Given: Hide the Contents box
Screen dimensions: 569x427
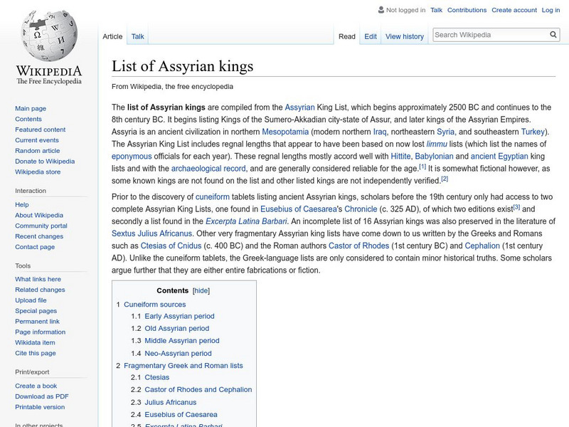Looking at the screenshot, I should click(201, 290).
